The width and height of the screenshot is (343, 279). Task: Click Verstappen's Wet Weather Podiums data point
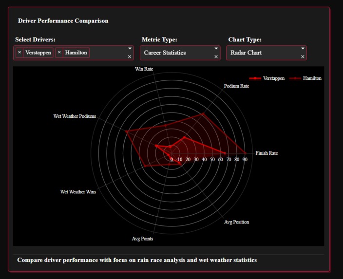[x=156, y=146]
